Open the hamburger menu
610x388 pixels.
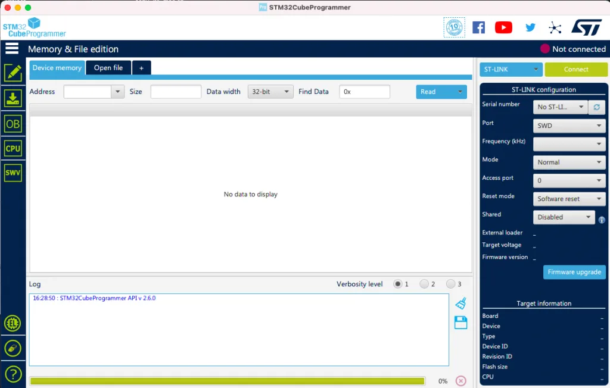[12, 48]
